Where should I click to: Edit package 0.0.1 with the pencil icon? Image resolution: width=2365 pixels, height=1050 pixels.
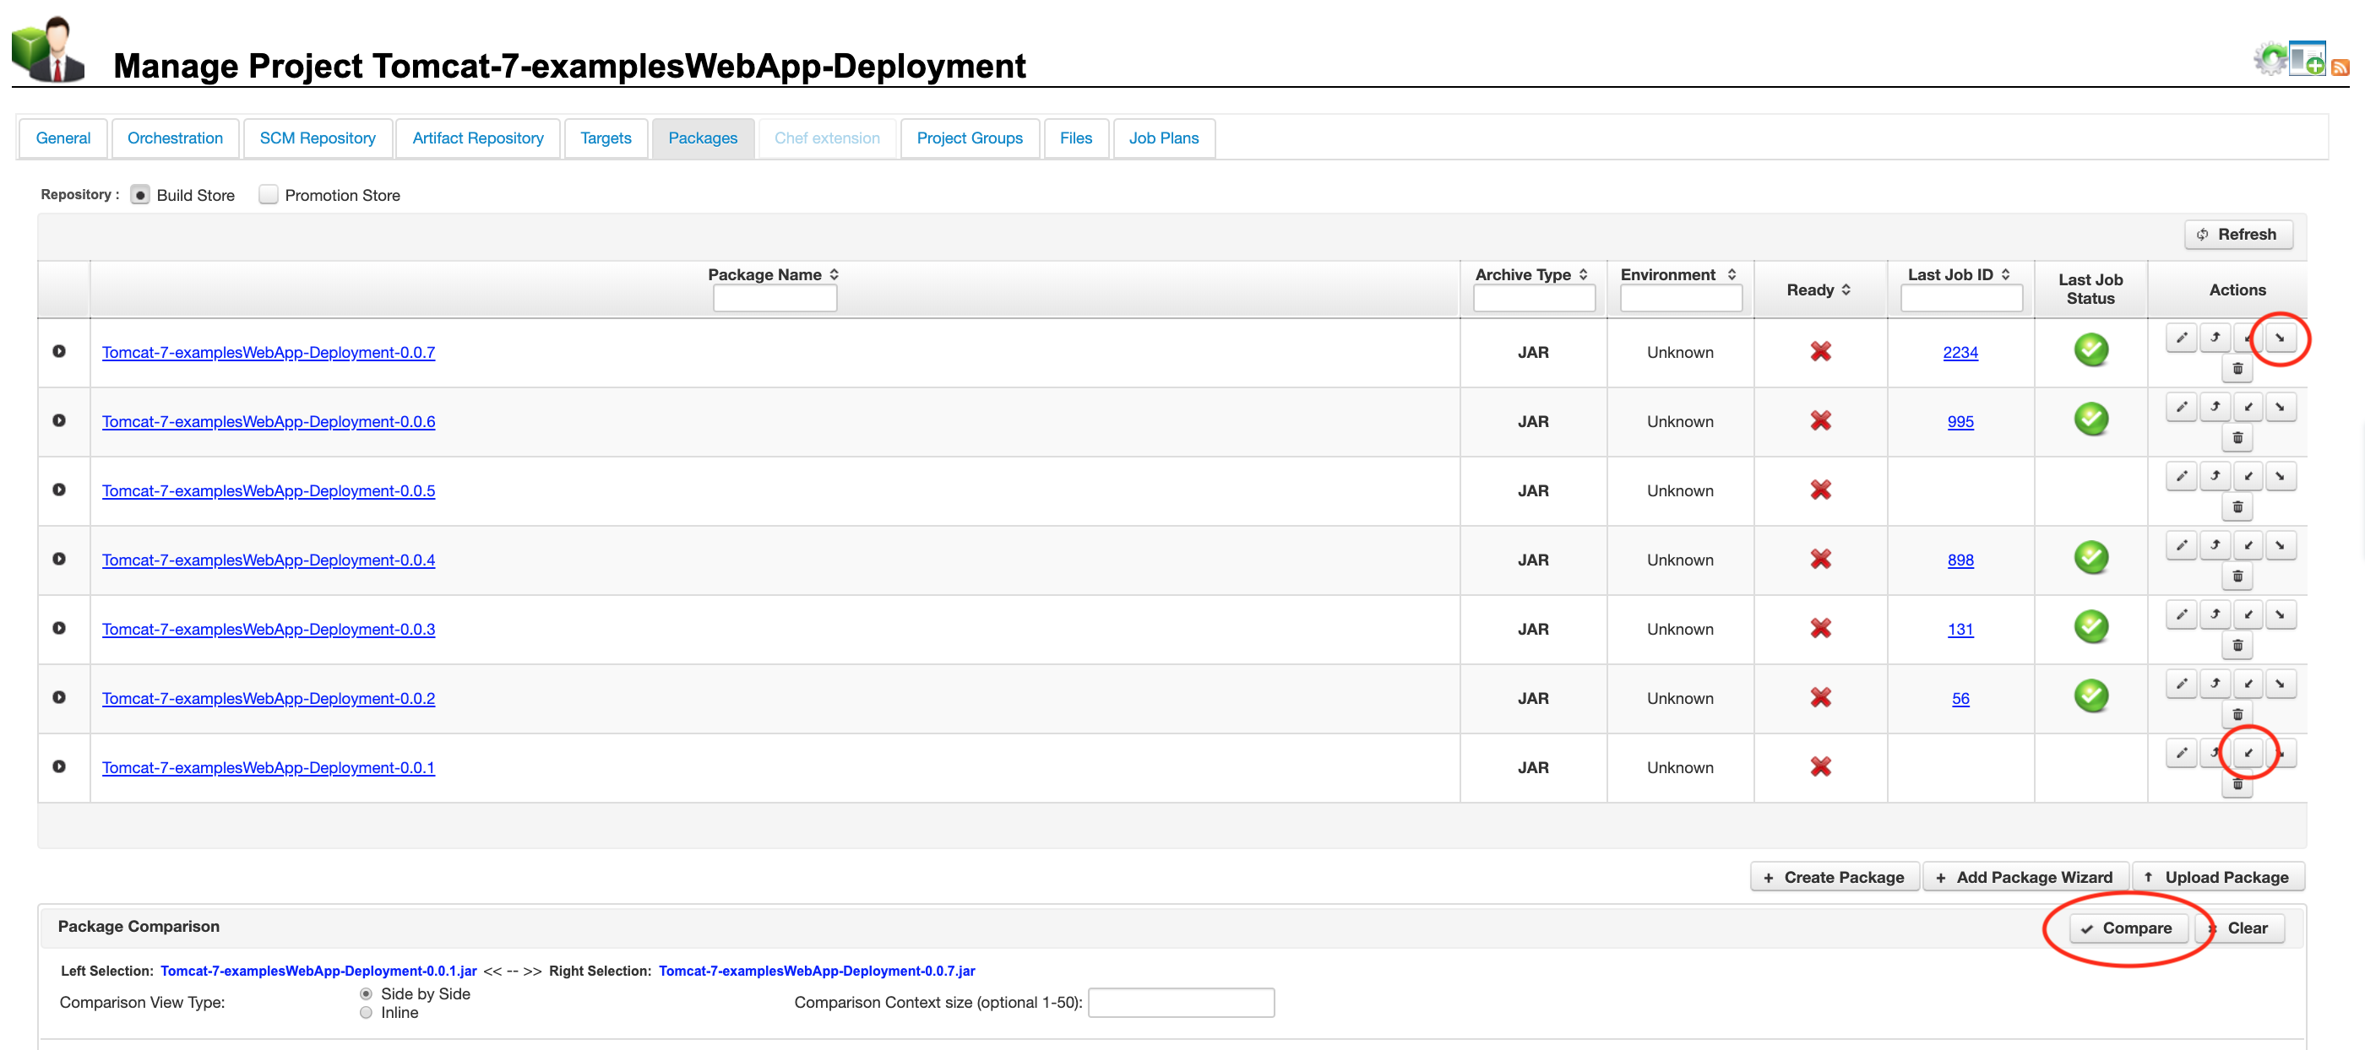click(2182, 753)
